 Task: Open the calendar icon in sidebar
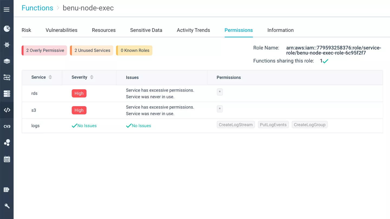pos(7,159)
